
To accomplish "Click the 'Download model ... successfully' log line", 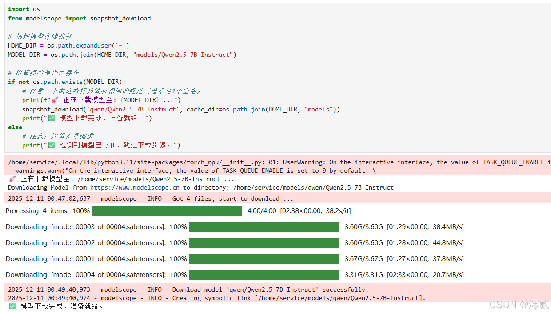I will 188,289.
